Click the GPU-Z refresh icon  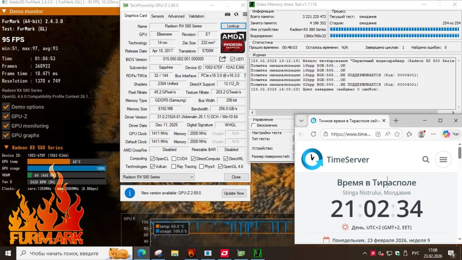[236, 14]
